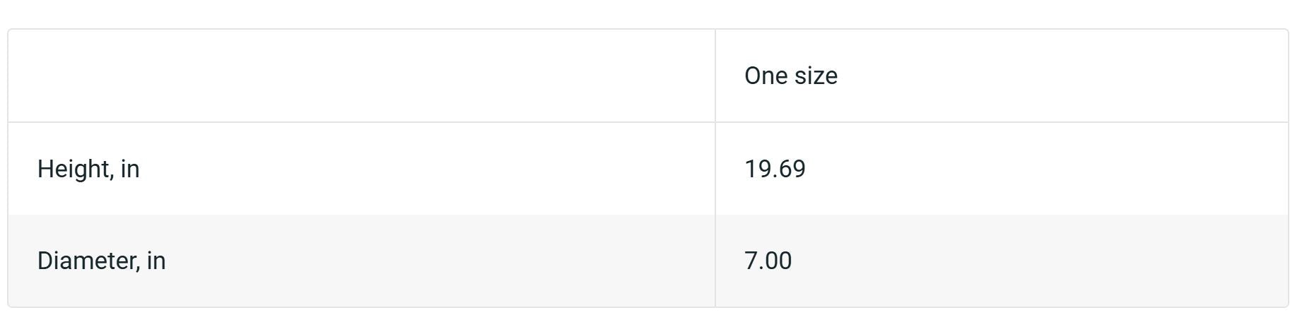
Task: Click the "in" unit after Height
Action: pyautogui.click(x=130, y=169)
